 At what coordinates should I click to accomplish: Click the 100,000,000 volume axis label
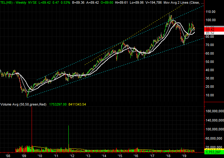pos(215,129)
